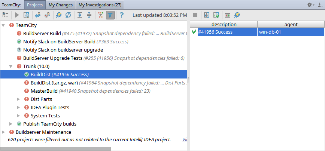Open the gear settings menu
Image resolution: width=325 pixels, height=151 pixels.
311,5
